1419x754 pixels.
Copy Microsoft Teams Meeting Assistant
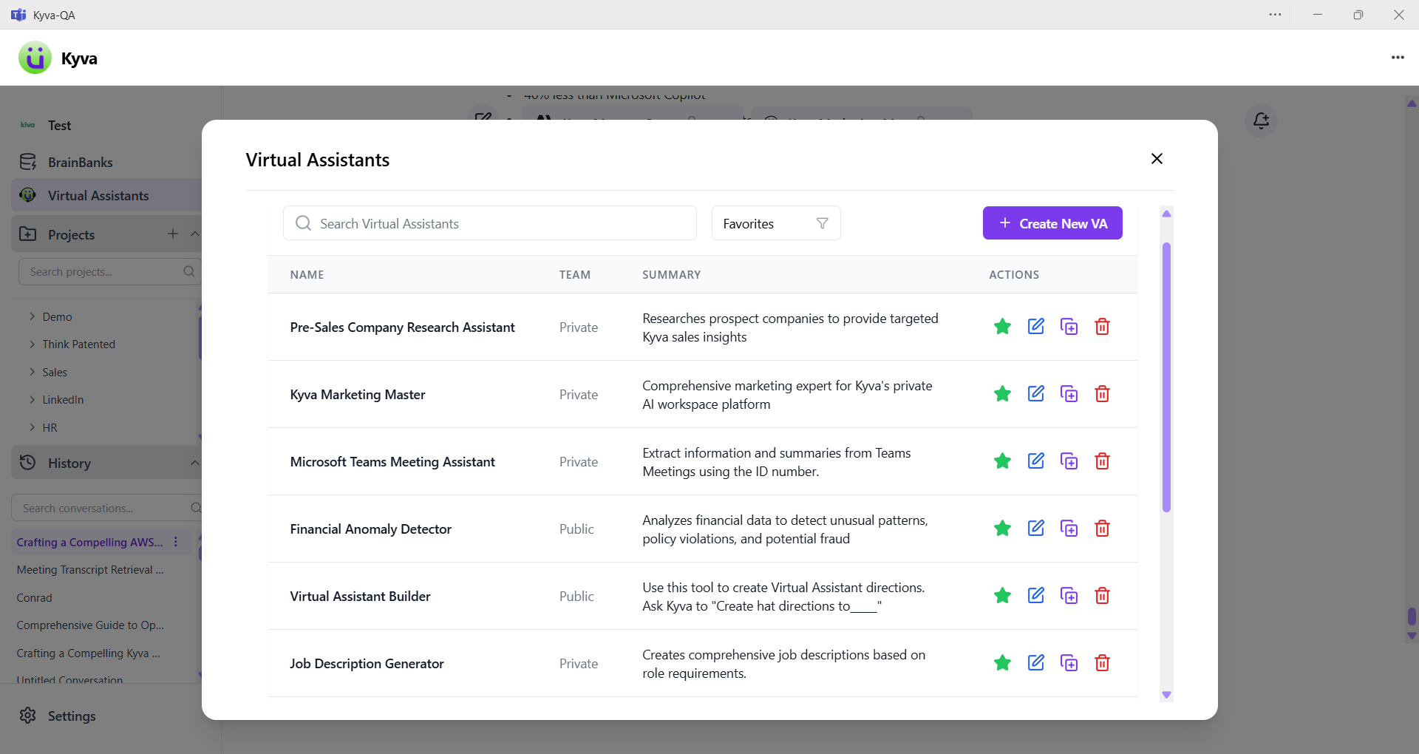coord(1069,461)
